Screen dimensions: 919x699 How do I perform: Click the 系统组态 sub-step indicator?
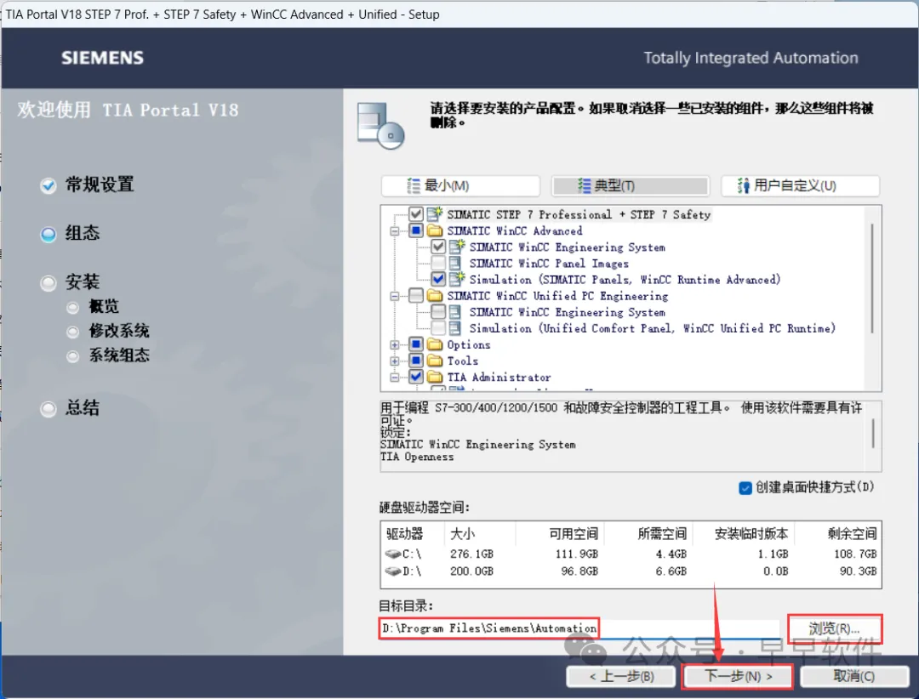[72, 356]
